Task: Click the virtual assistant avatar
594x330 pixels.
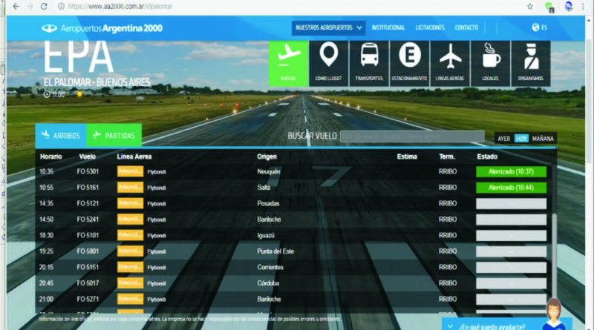Action: click(x=554, y=314)
